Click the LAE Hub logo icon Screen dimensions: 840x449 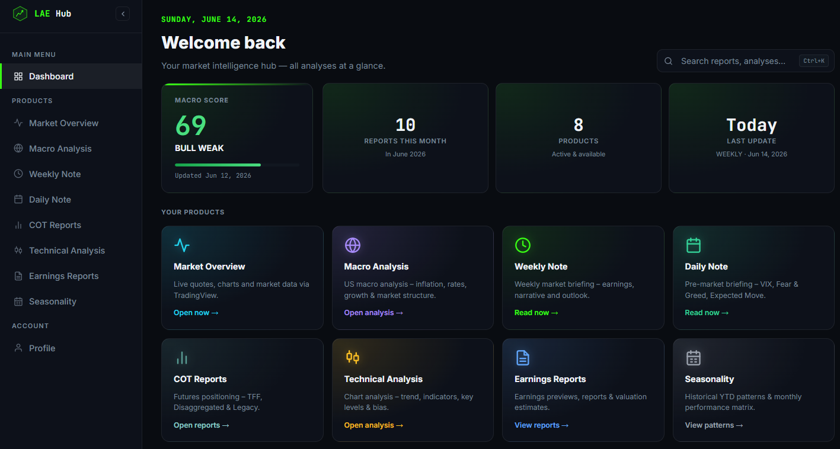tap(20, 14)
